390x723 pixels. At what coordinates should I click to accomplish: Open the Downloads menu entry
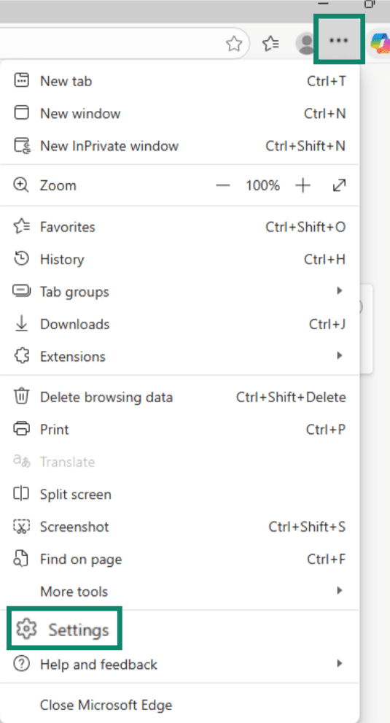pos(180,324)
